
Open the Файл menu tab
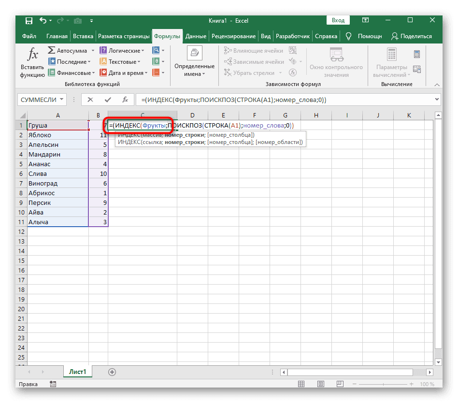pos(29,36)
